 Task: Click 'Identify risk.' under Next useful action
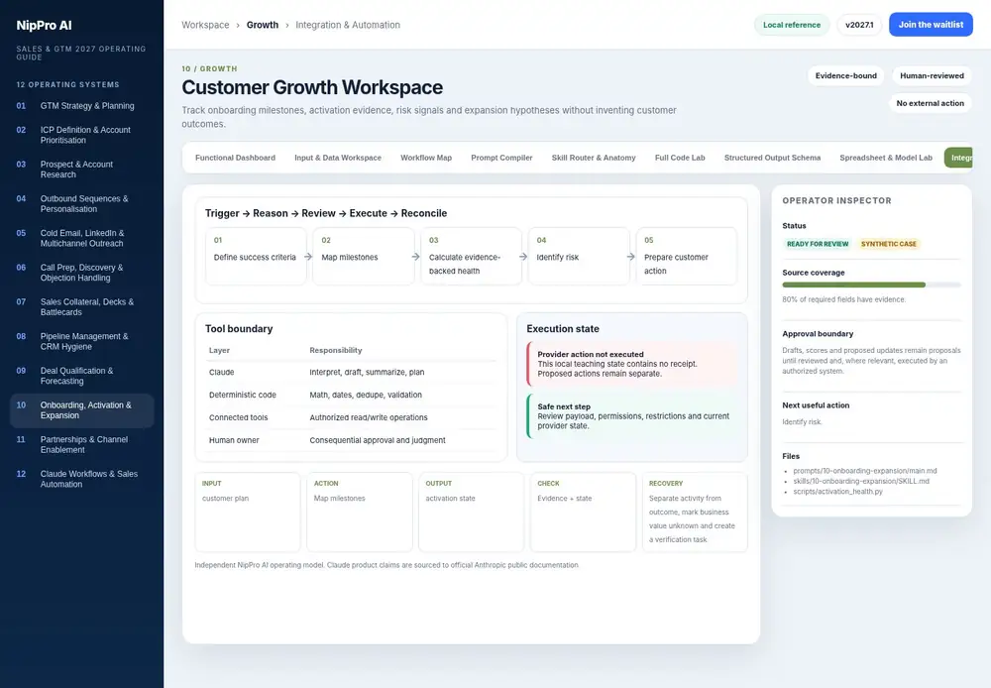pyautogui.click(x=802, y=421)
